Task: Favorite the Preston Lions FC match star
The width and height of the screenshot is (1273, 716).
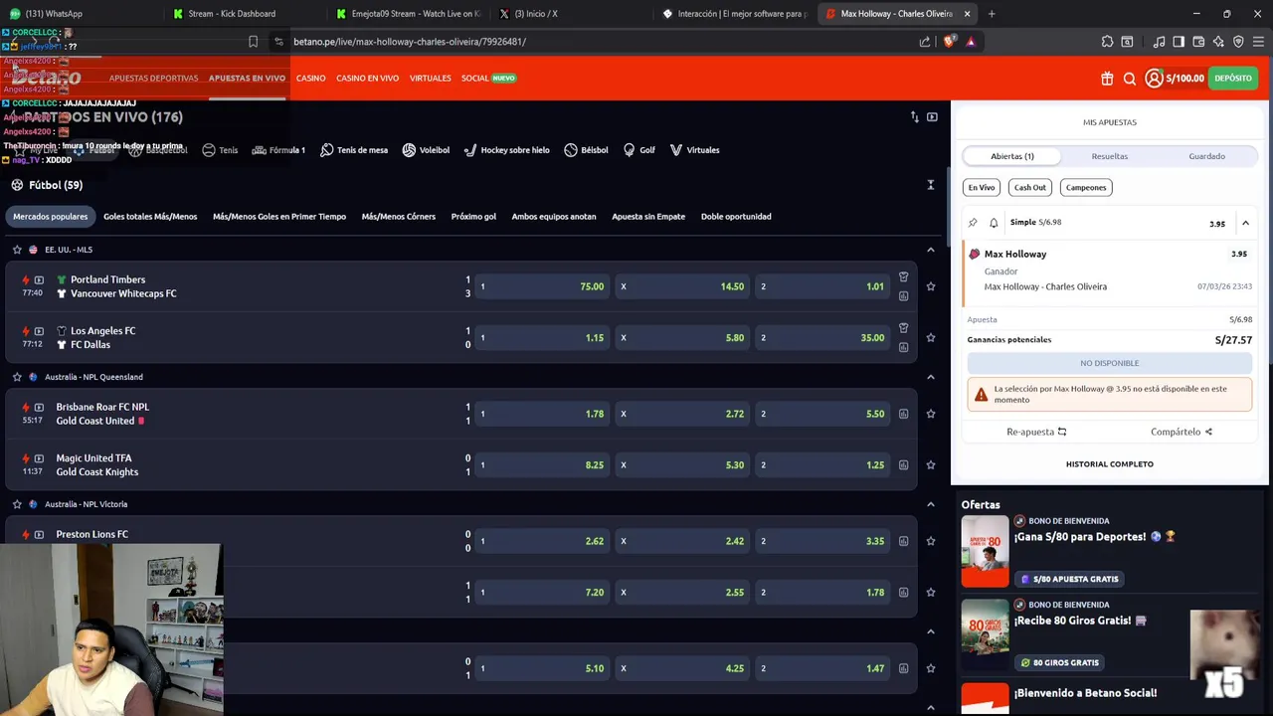Action: (931, 541)
